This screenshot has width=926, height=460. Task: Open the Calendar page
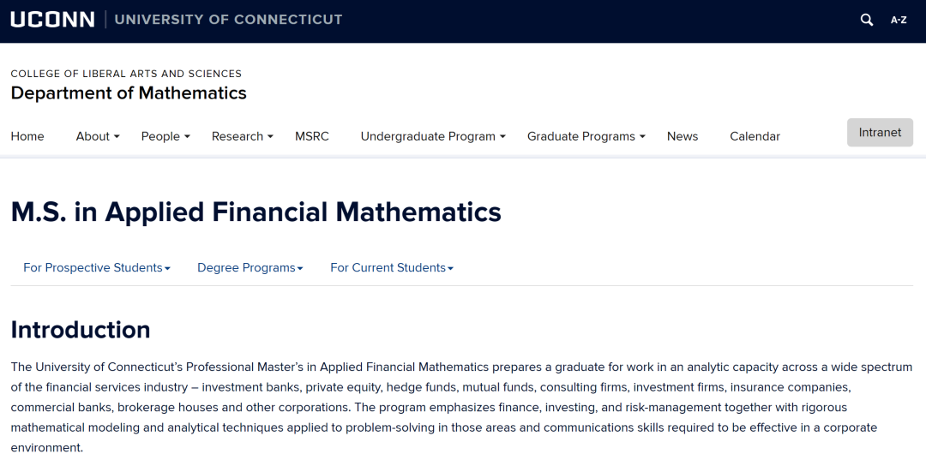[x=755, y=136]
